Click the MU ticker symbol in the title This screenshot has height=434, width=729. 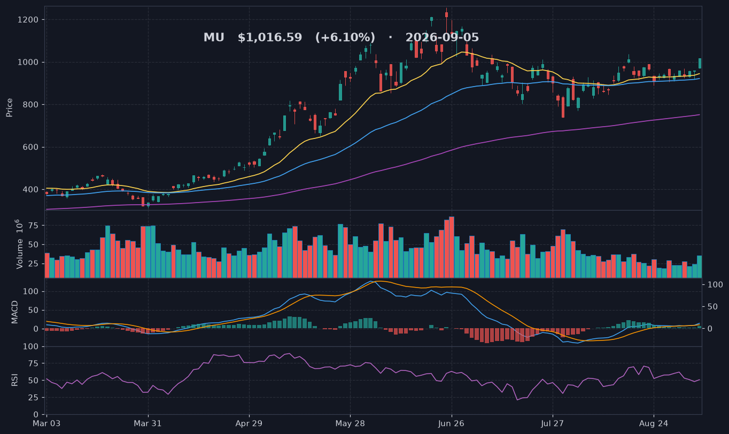pos(214,38)
